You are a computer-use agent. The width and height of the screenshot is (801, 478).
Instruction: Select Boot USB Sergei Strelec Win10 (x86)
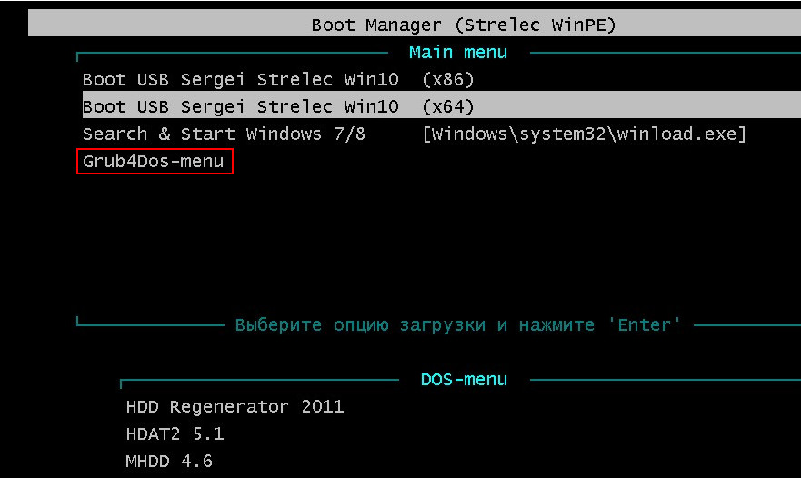pyautogui.click(x=278, y=80)
